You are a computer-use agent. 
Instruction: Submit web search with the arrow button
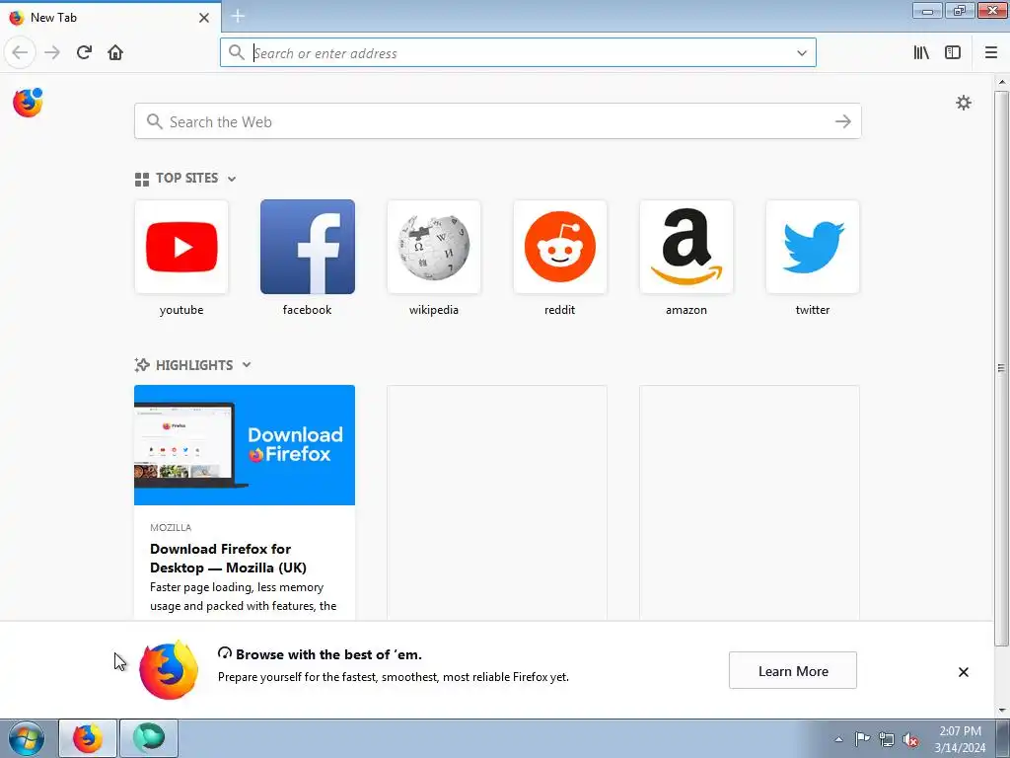pos(843,121)
